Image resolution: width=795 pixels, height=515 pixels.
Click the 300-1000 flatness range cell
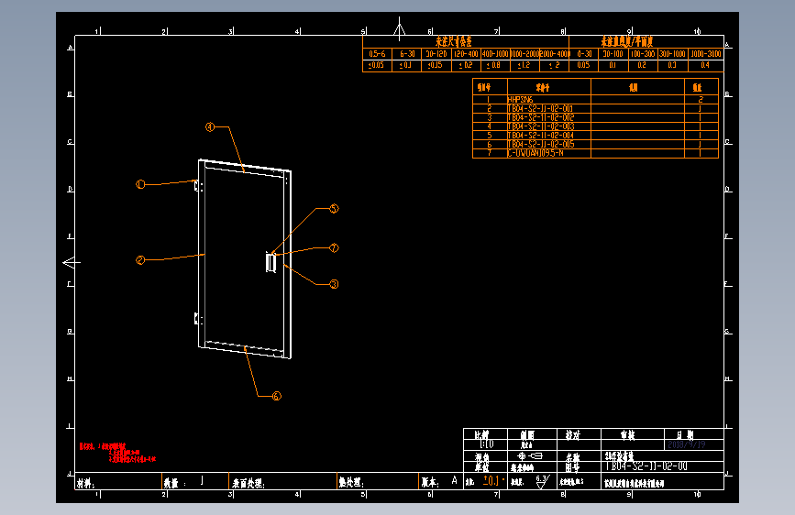(672, 54)
